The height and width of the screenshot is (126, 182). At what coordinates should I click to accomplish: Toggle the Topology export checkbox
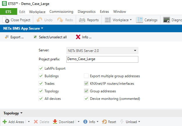point(41,91)
